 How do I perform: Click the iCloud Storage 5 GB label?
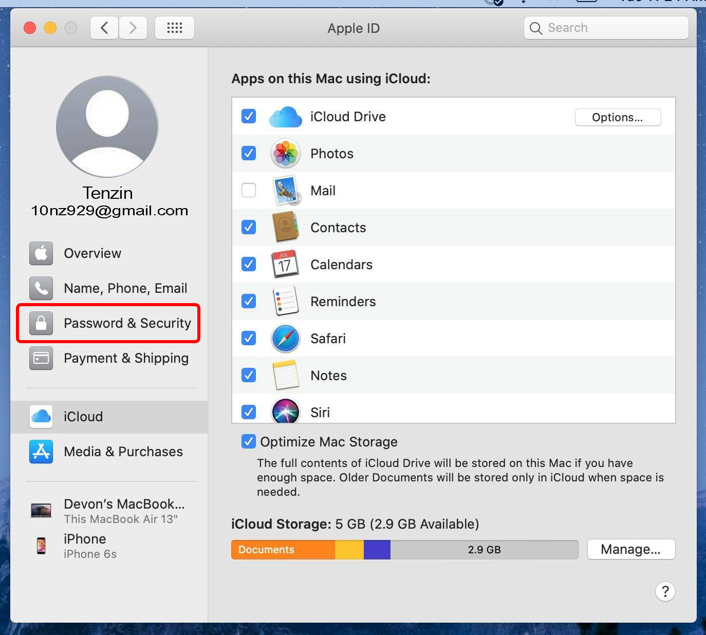(355, 524)
